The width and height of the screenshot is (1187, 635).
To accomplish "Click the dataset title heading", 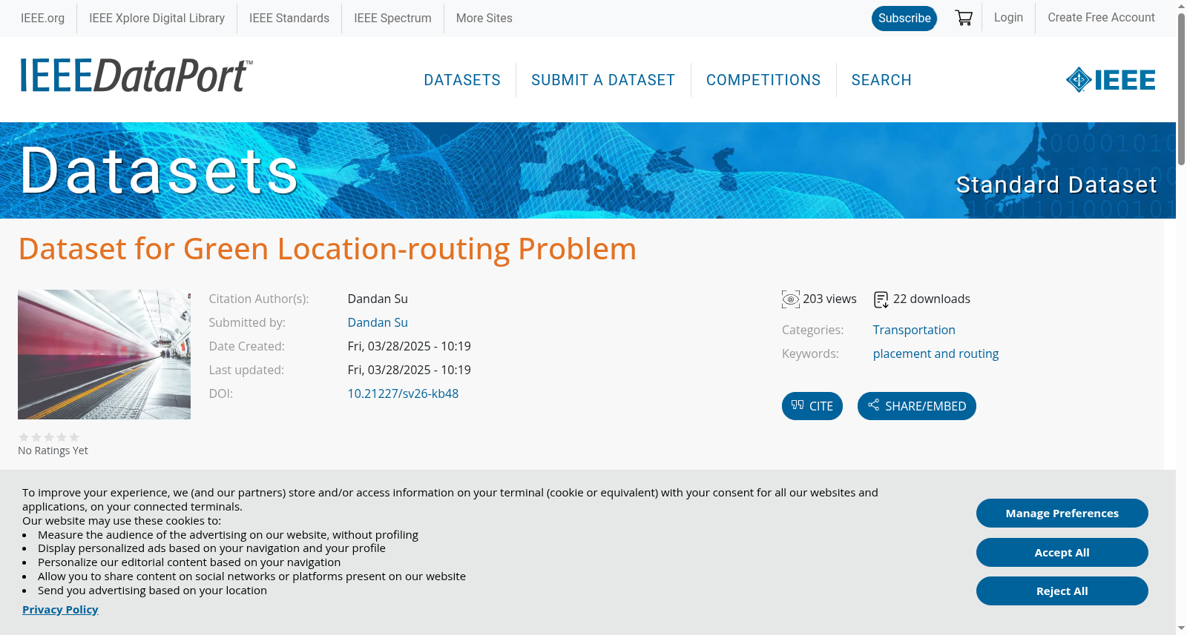I will tap(327, 249).
